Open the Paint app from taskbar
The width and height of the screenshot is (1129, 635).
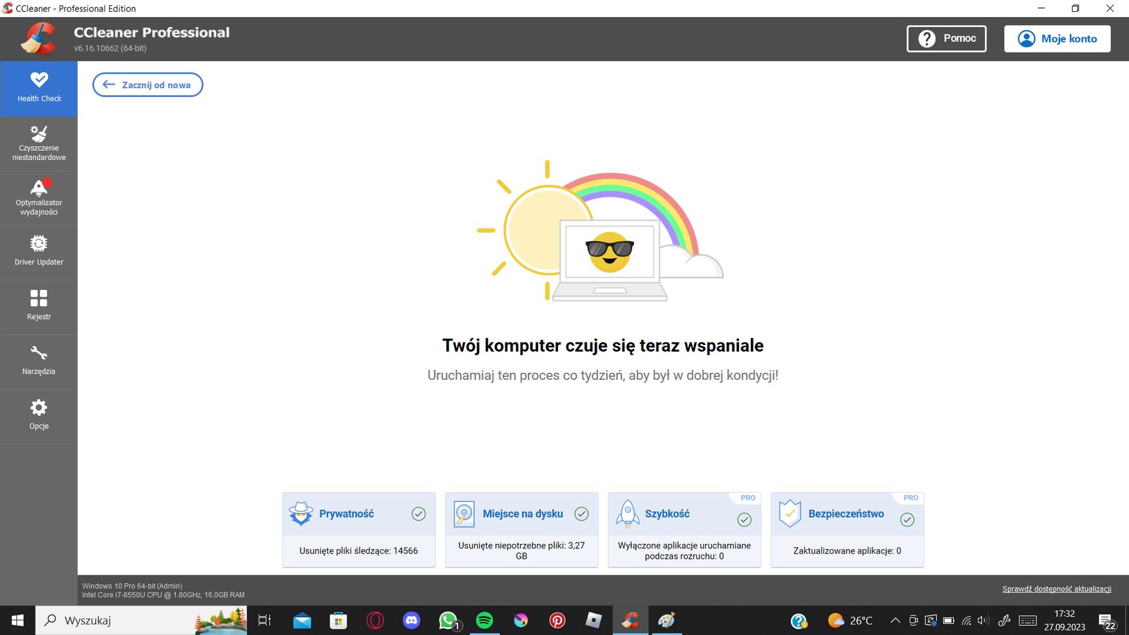coord(667,621)
